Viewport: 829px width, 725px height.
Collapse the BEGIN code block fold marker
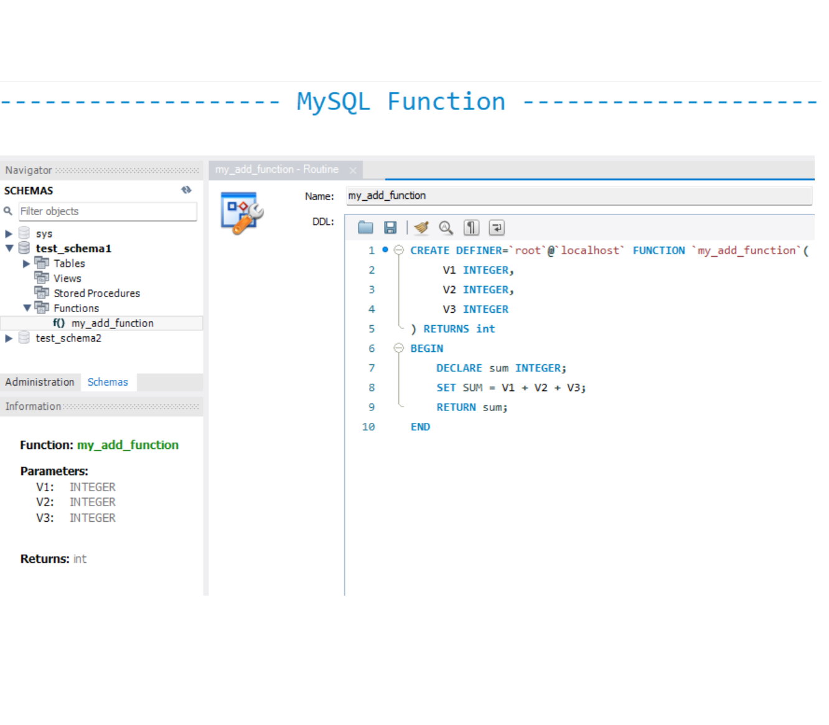coord(399,348)
